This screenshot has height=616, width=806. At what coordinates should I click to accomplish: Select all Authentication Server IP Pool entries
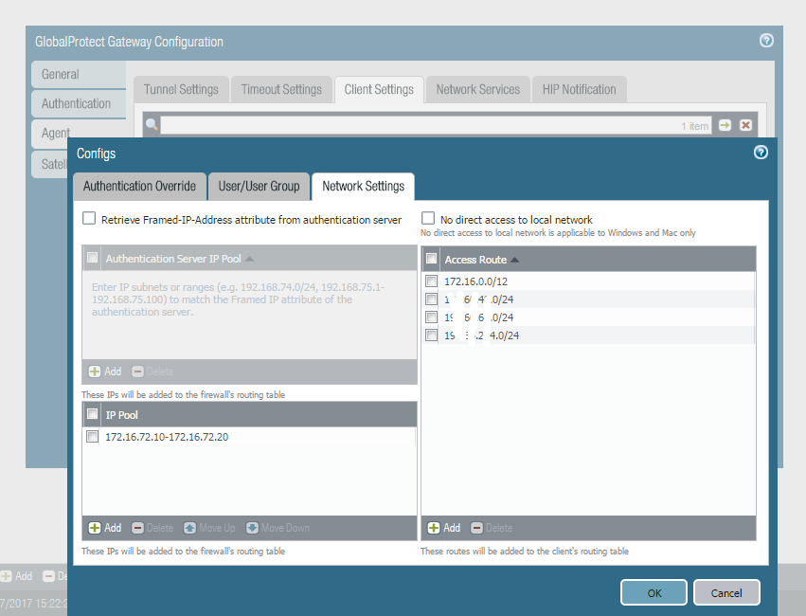pos(93,258)
